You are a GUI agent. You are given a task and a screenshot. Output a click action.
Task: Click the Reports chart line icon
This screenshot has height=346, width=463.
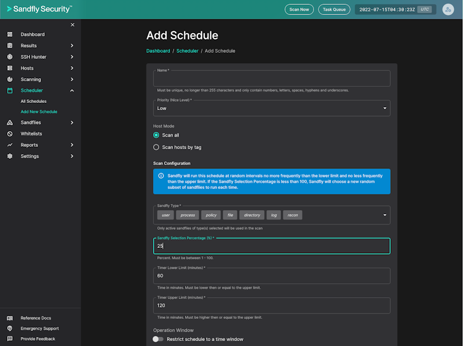click(10, 145)
